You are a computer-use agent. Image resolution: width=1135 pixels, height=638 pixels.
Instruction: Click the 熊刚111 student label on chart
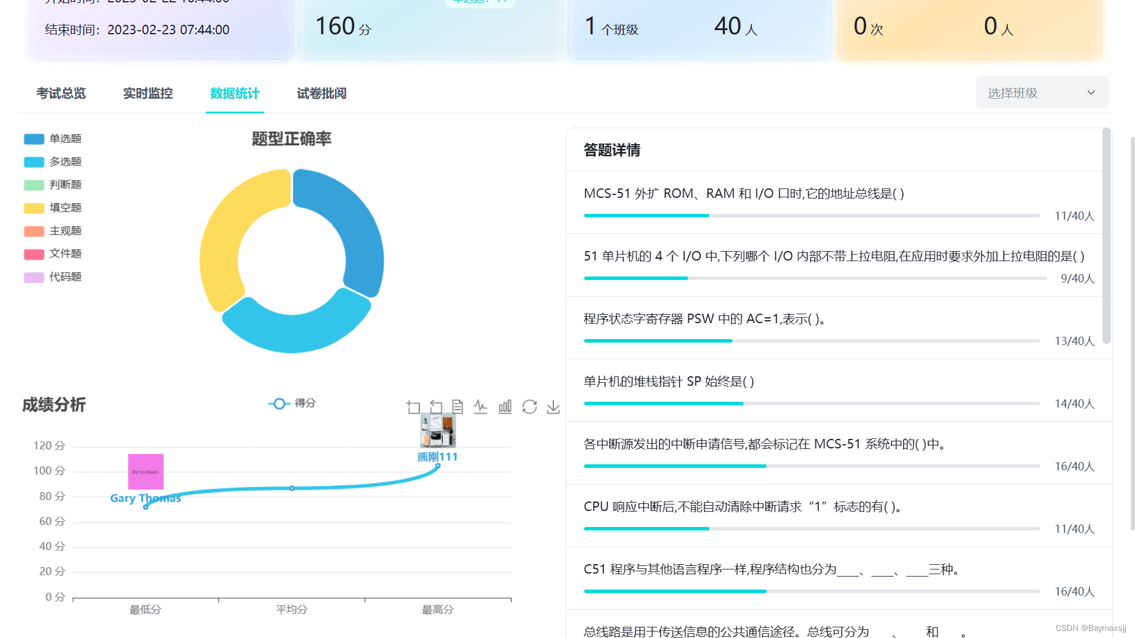pos(437,456)
